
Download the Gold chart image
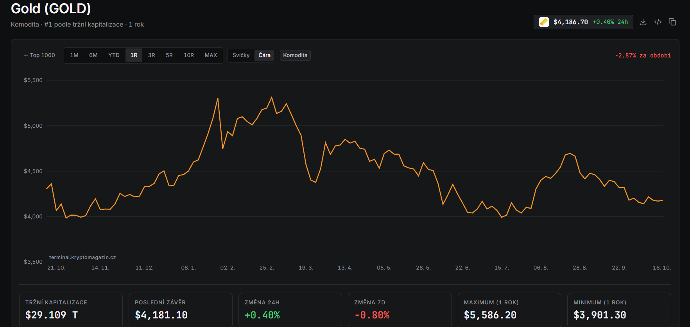click(643, 22)
